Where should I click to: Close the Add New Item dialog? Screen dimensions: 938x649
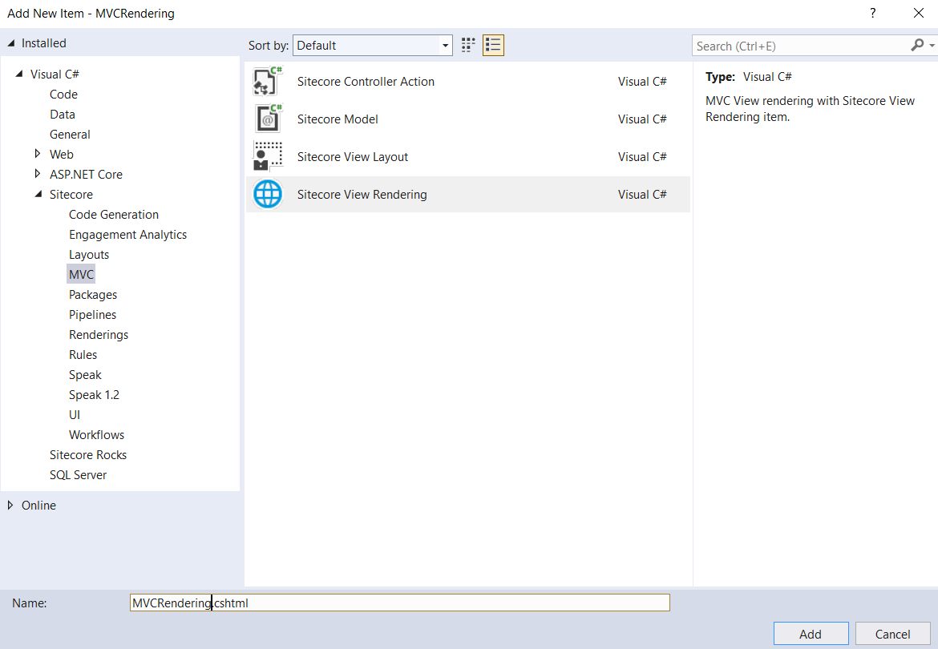918,13
